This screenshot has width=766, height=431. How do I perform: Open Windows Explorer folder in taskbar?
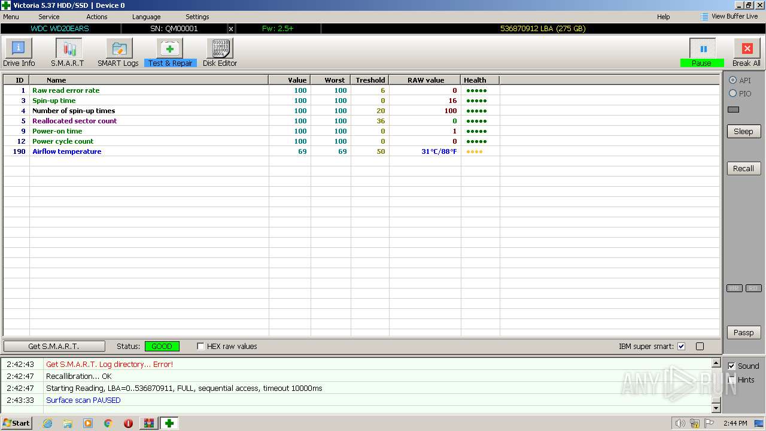[x=68, y=423]
